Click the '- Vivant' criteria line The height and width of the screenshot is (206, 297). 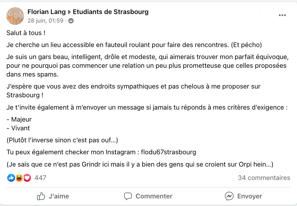click(x=18, y=128)
